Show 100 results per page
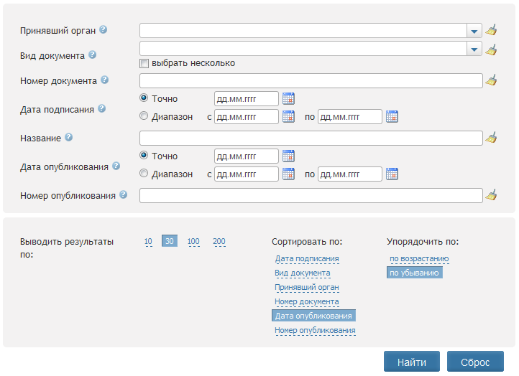The width and height of the screenshot is (519, 376). 193,242
